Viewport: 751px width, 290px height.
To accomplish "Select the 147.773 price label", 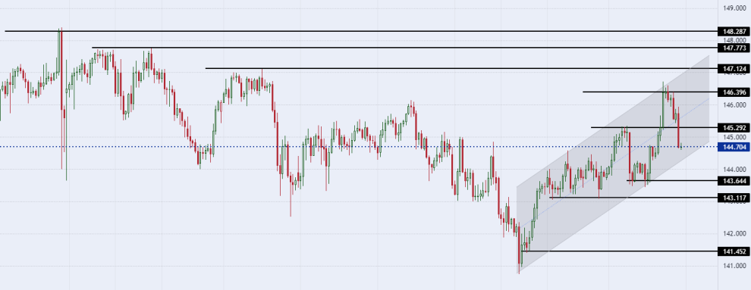I will point(734,48).
